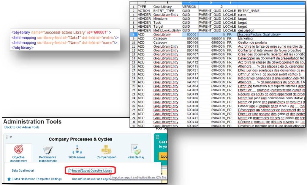Click the 'fr_FR' locale cell in row 8

230,35
